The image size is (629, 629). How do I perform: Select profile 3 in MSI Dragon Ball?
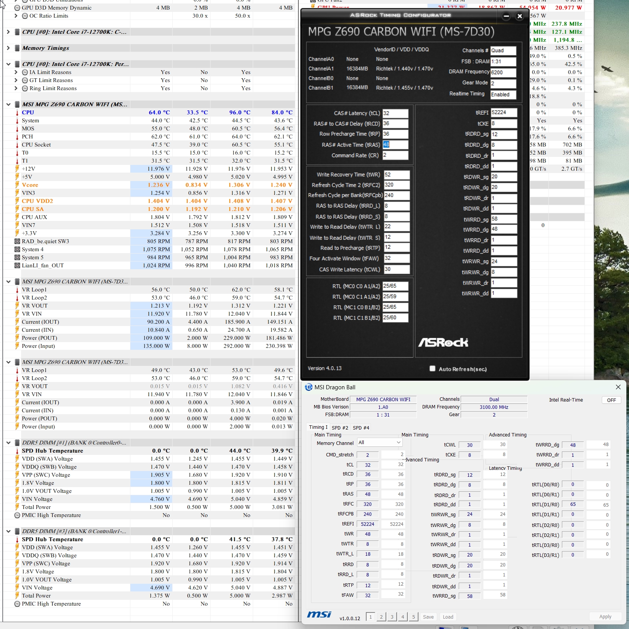point(392,617)
